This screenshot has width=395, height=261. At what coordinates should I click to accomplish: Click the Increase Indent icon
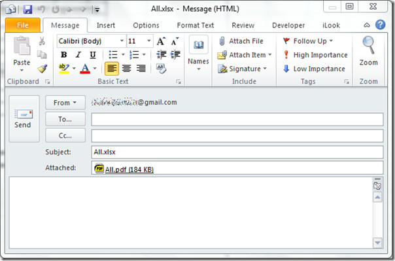click(x=175, y=54)
